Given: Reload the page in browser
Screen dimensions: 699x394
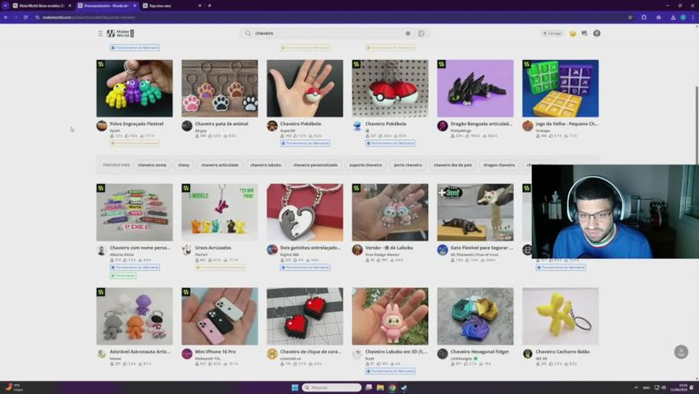Looking at the screenshot, I should tap(25, 18).
